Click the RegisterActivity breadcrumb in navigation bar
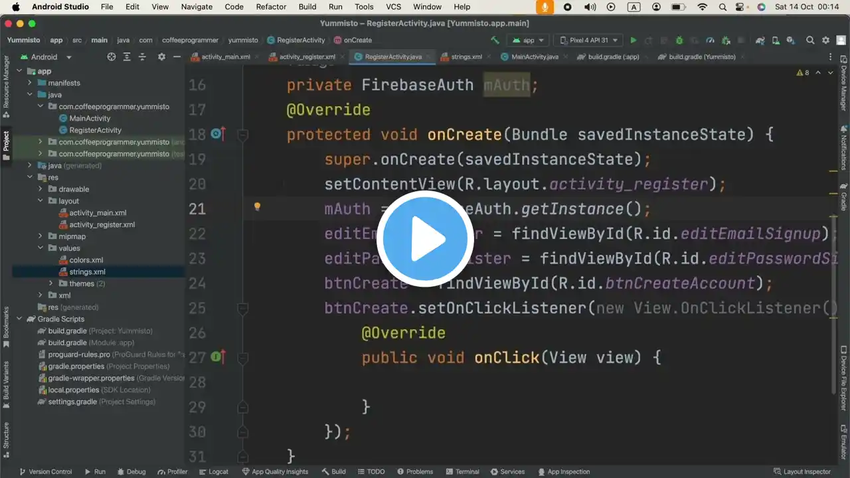 296,40
